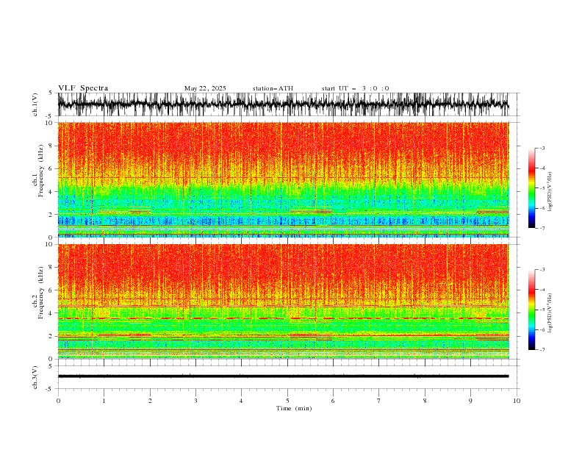Click the ch.2 'Frequency (kHz)' axis label

tap(41, 293)
